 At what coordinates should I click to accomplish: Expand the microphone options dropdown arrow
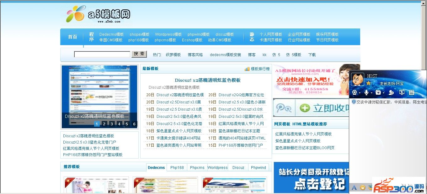[371, 93]
